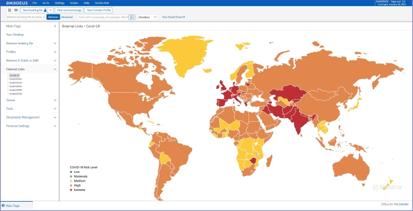413x211 pixels.
Task: Expand Your Smart Flows menu
Action: (x=173, y=17)
